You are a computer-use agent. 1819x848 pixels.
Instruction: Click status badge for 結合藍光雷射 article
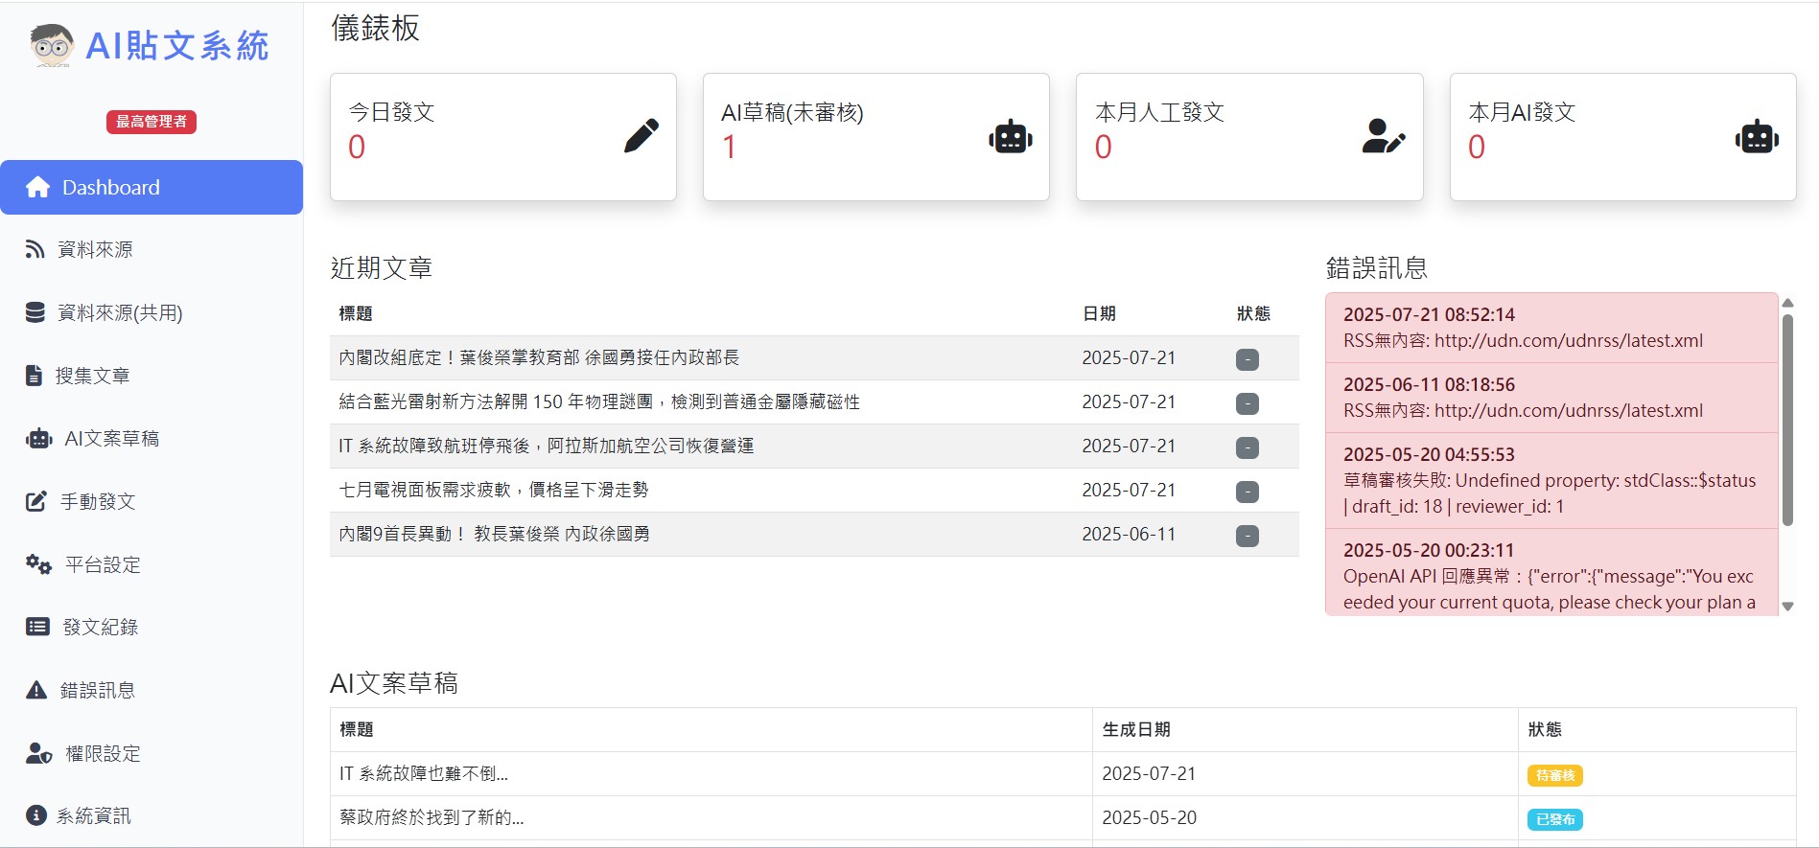point(1248,403)
